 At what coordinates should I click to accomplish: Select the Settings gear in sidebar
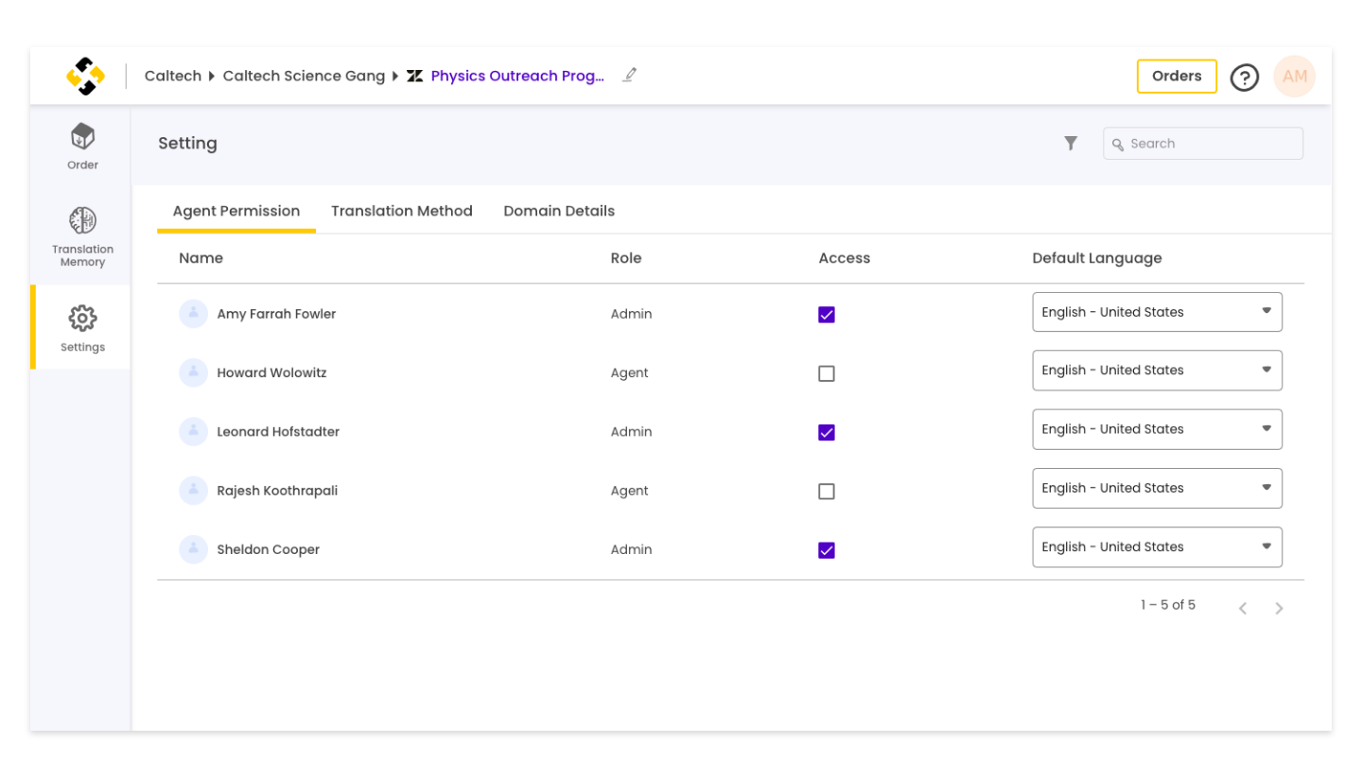[x=82, y=327]
